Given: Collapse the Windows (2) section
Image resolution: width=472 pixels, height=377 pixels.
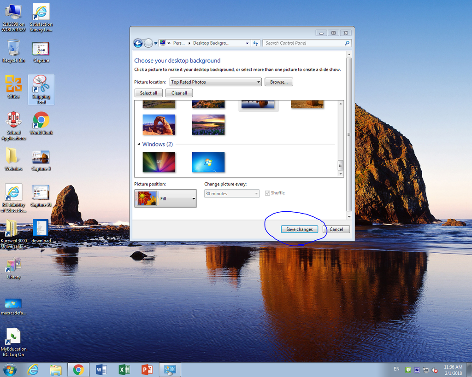Looking at the screenshot, I should (139, 144).
